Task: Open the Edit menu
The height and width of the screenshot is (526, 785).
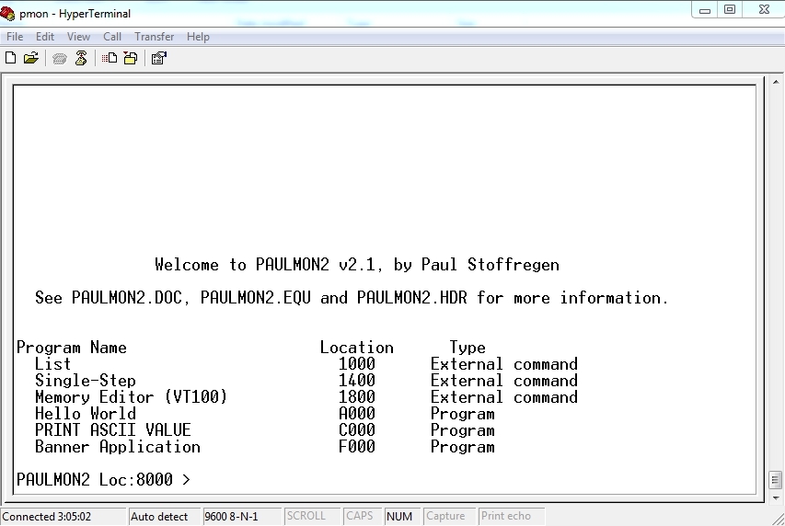Action: [44, 37]
